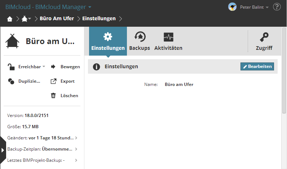
Task: Click the Bearbeiten edit button
Action: pos(257,66)
